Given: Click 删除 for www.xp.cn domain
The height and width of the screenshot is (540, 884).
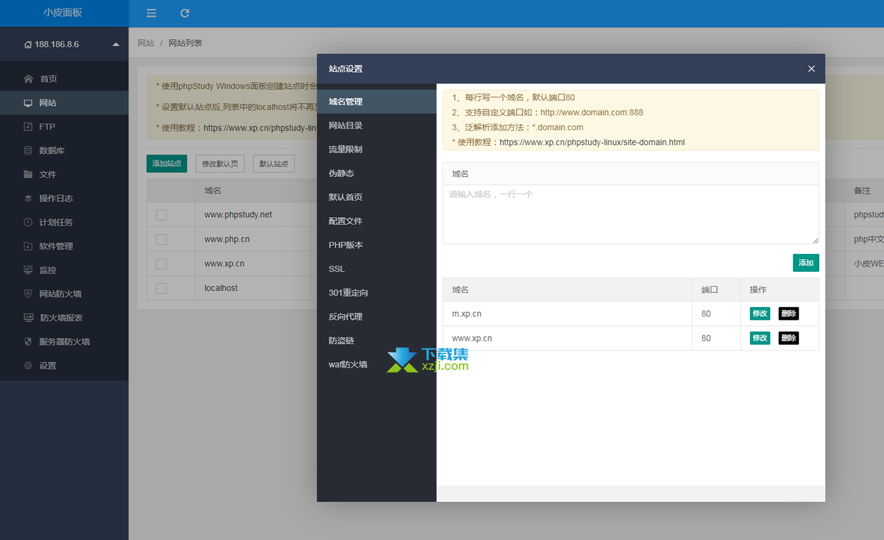Looking at the screenshot, I should [x=789, y=338].
